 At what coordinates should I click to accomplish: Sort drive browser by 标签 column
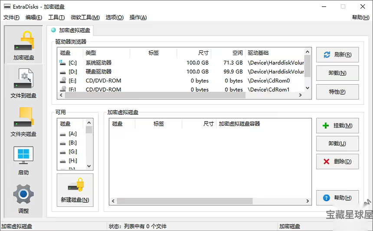pyautogui.click(x=154, y=53)
